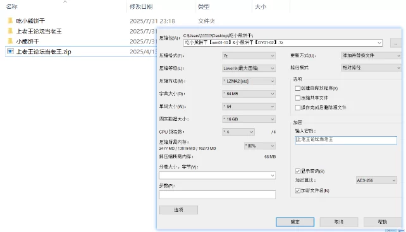This screenshot has width=406, height=232.
Task: Enable 创建自释放程序 checkbox
Action: [298, 88]
